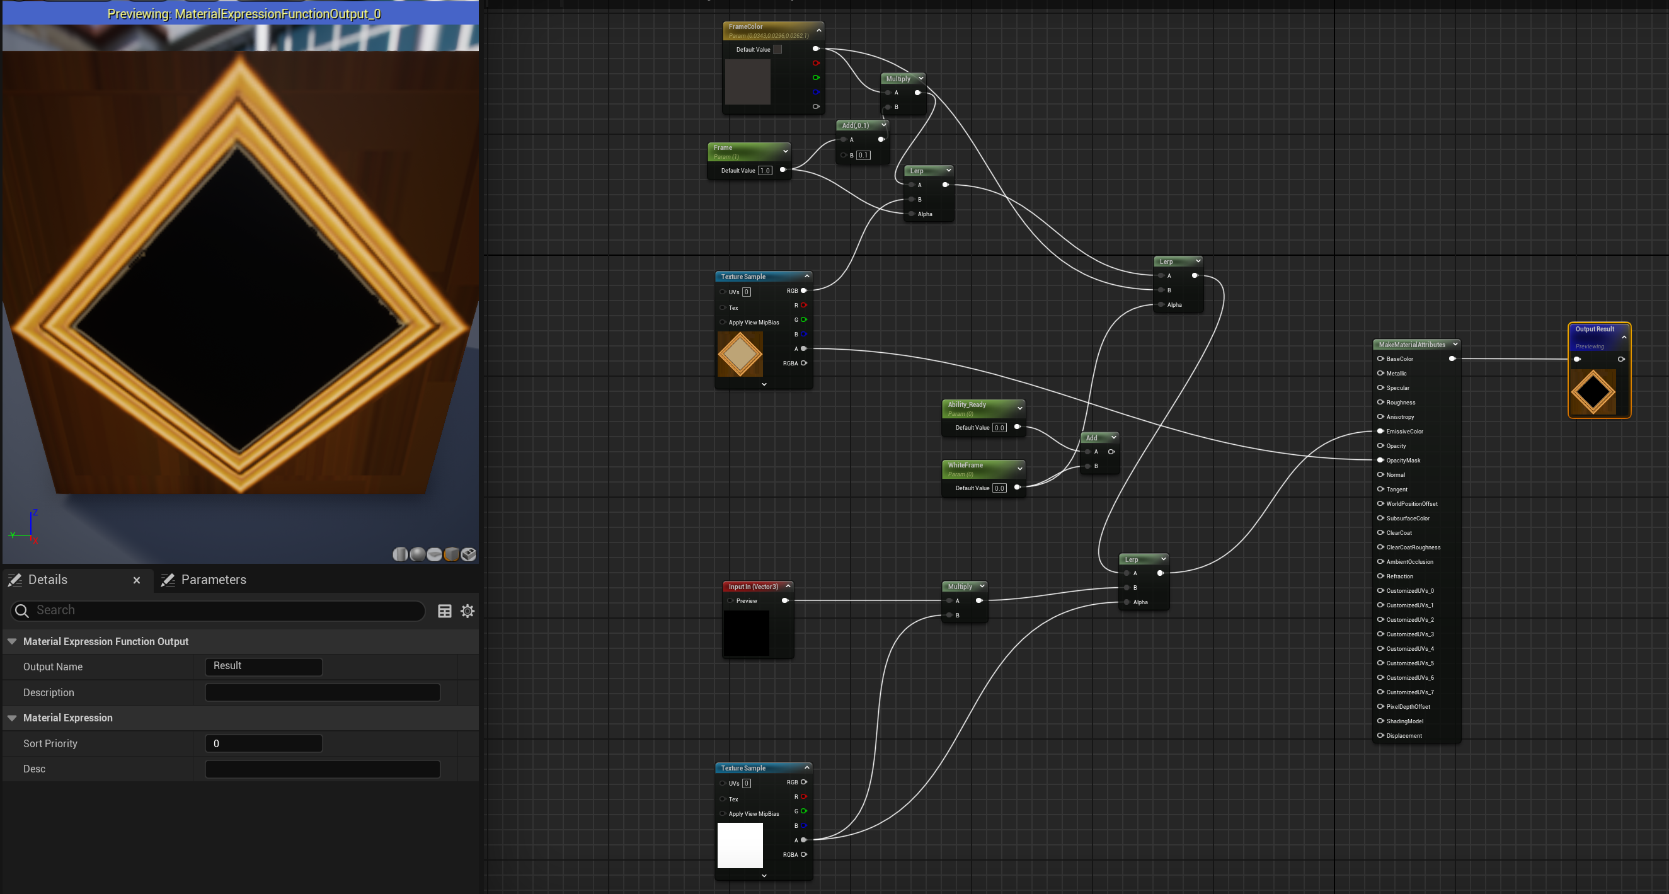1669x894 pixels.
Task: Click the property matrix icon beside search
Action: point(445,610)
